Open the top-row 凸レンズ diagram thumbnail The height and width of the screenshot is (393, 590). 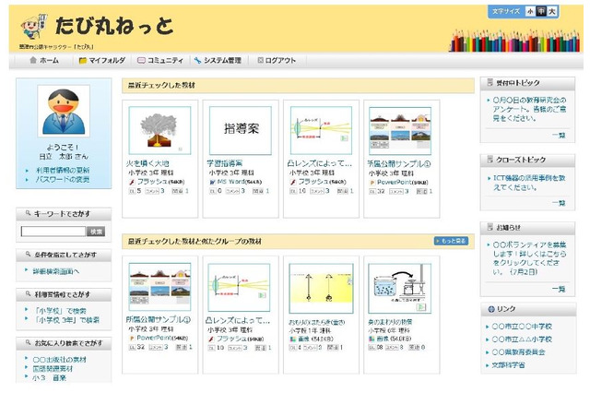click(321, 130)
